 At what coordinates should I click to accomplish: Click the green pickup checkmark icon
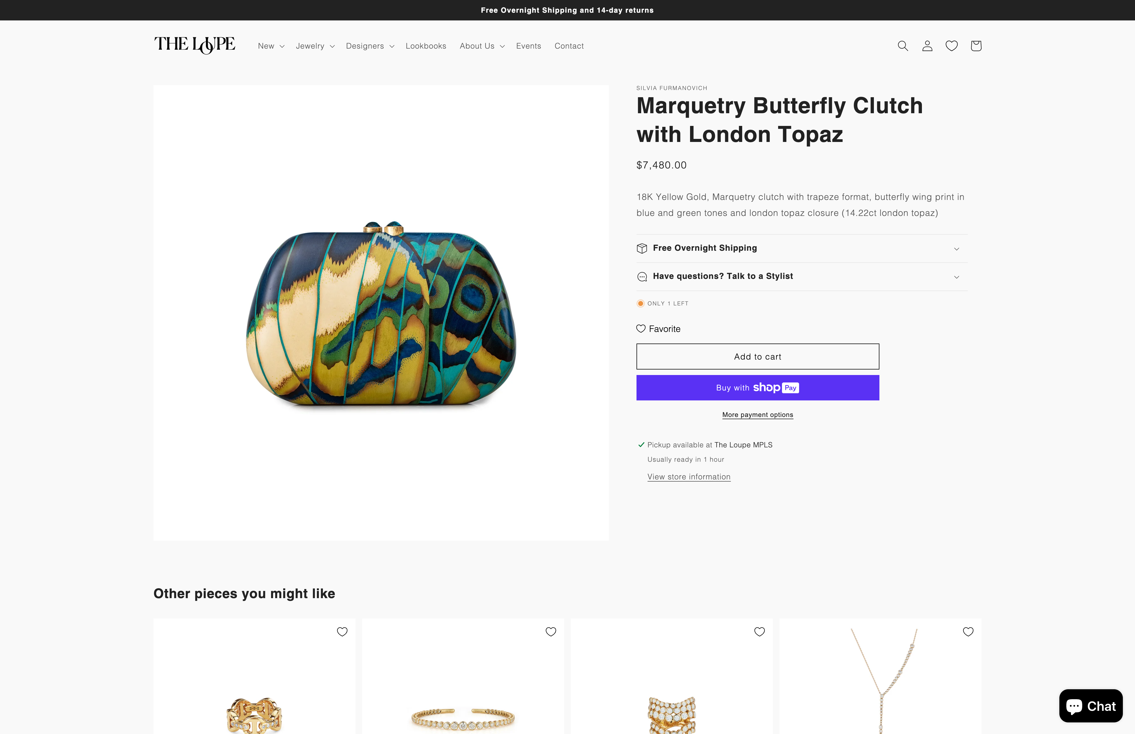click(641, 445)
